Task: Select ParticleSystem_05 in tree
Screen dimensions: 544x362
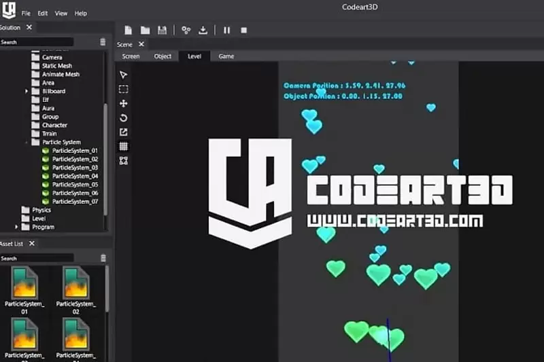Action: click(70, 185)
